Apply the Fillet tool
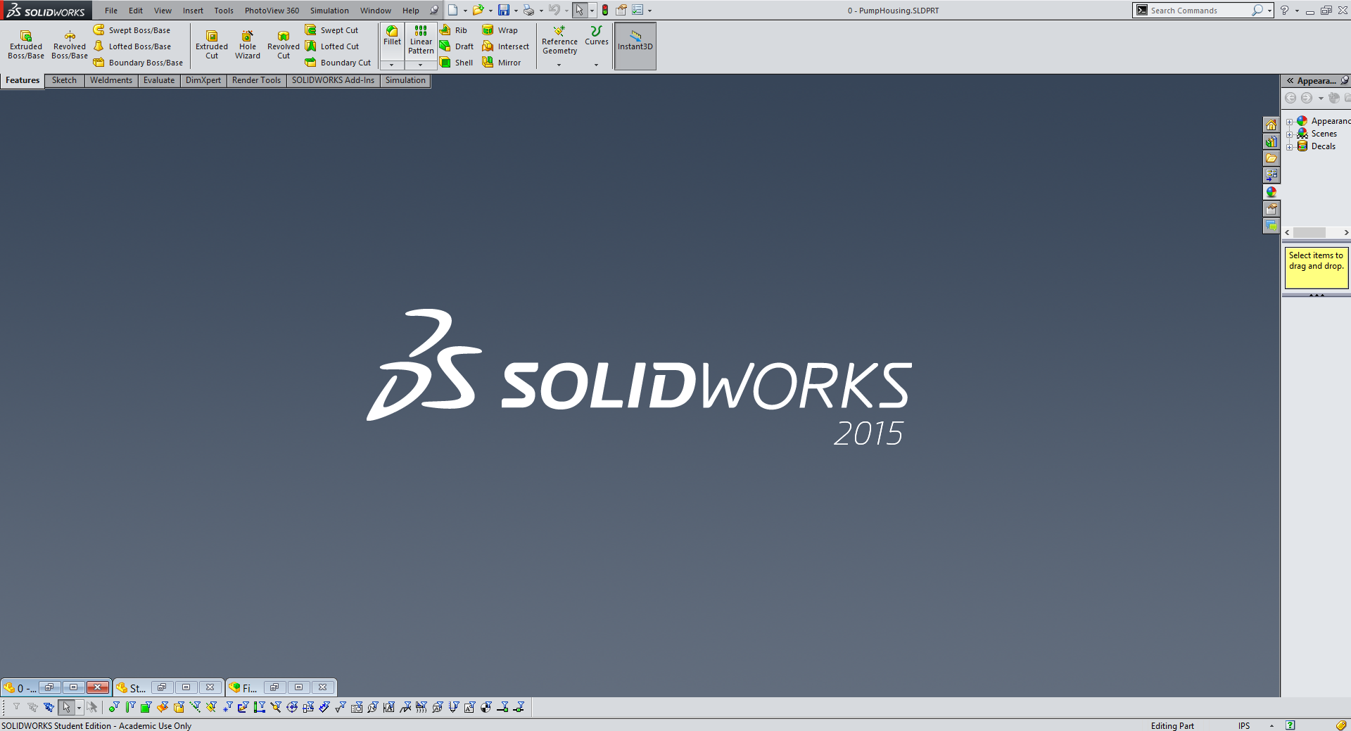The image size is (1351, 731). click(x=392, y=36)
